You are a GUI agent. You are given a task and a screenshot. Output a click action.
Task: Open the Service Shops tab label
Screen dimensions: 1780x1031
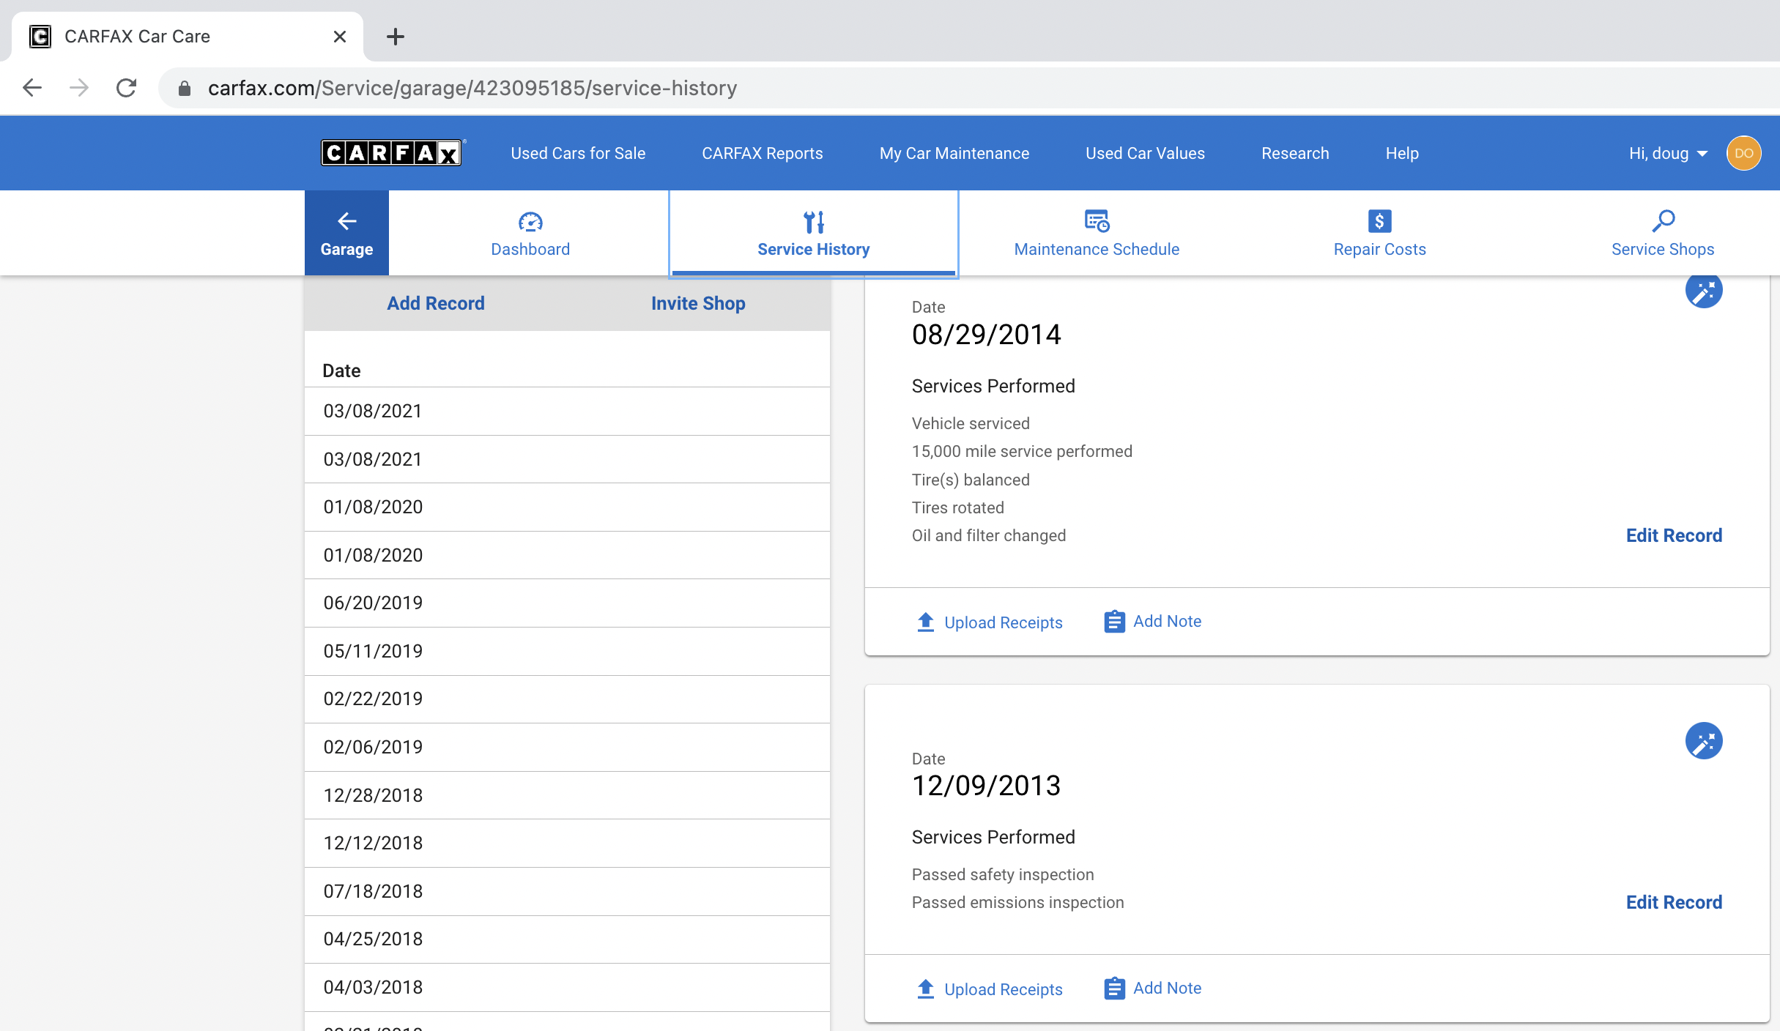coord(1663,249)
